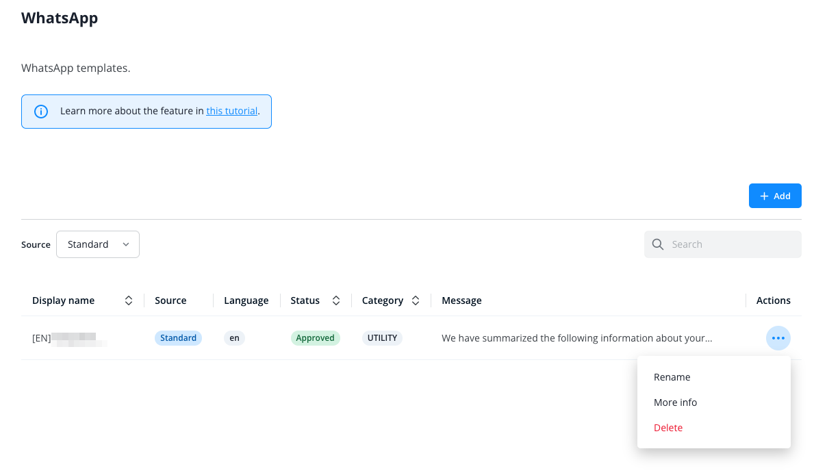814x475 pixels.
Task: Click the UTILITY category badge
Action: coord(382,338)
